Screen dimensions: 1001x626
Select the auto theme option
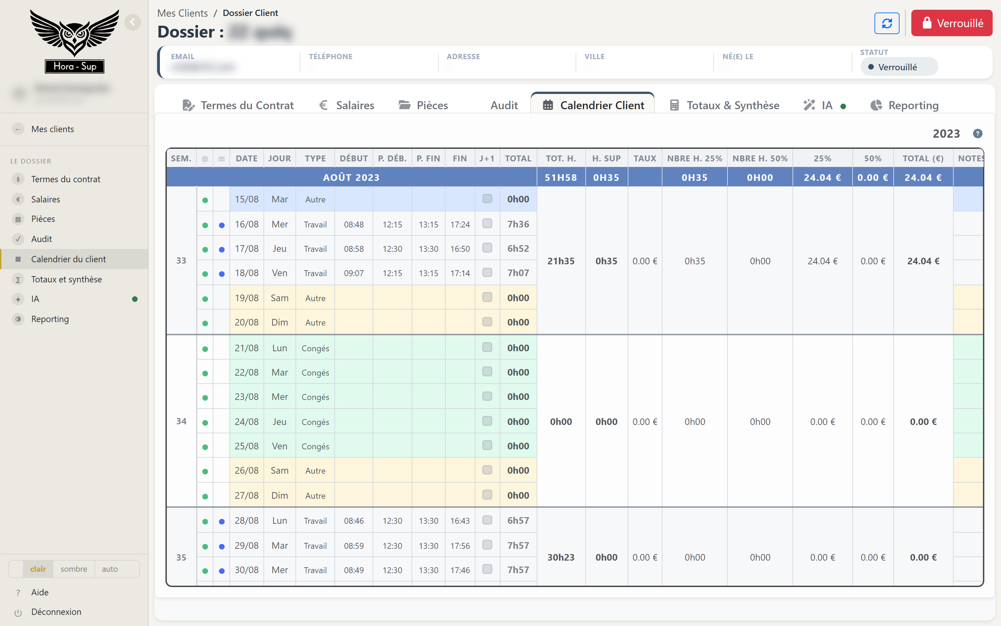click(109, 569)
